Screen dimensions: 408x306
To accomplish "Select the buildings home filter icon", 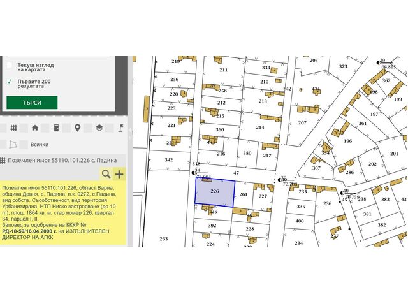I will pos(35,127).
